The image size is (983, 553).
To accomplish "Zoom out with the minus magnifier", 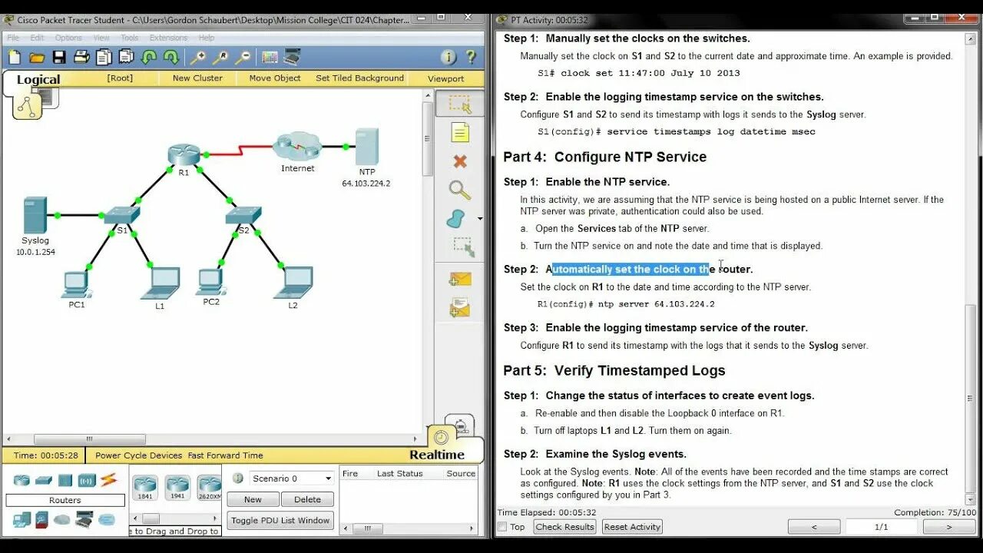I will [x=243, y=57].
